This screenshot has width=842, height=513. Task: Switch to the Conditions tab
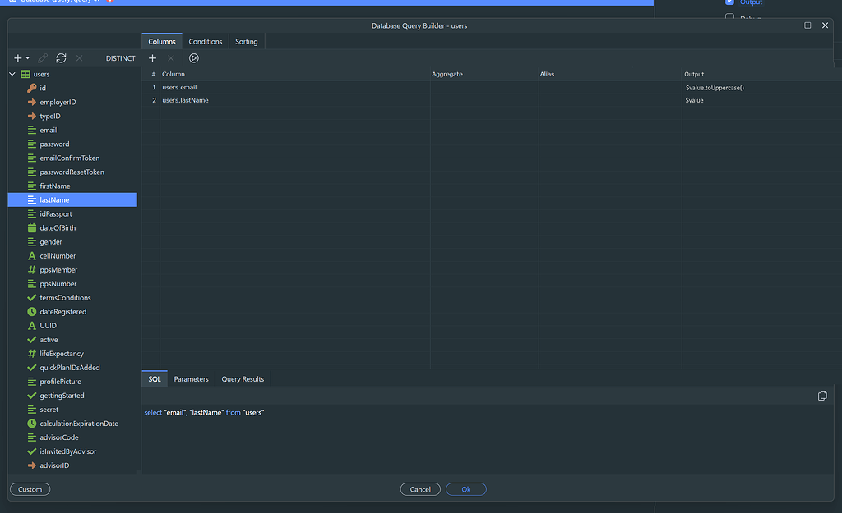(205, 41)
